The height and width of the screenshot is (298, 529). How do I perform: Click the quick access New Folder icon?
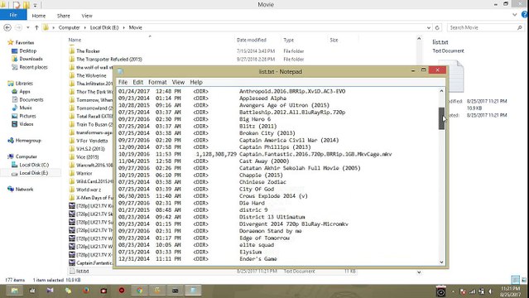tap(26, 5)
